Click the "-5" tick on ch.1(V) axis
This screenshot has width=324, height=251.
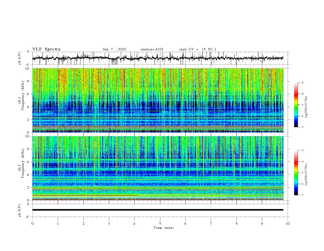[x=27, y=65]
